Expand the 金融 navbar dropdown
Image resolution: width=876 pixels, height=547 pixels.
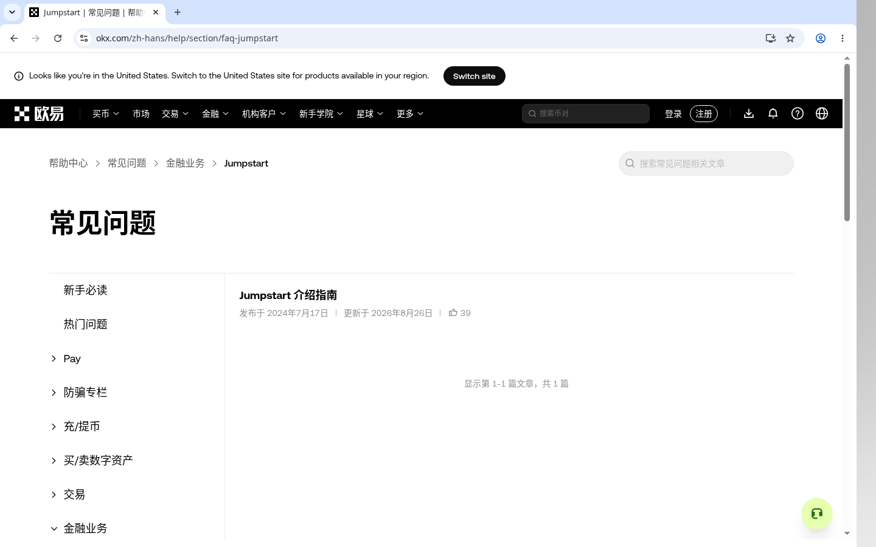pyautogui.click(x=215, y=114)
